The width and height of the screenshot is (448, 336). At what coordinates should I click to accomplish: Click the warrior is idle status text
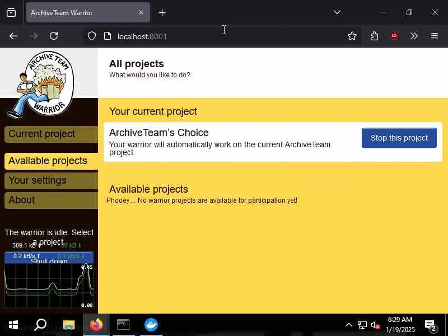(49, 237)
